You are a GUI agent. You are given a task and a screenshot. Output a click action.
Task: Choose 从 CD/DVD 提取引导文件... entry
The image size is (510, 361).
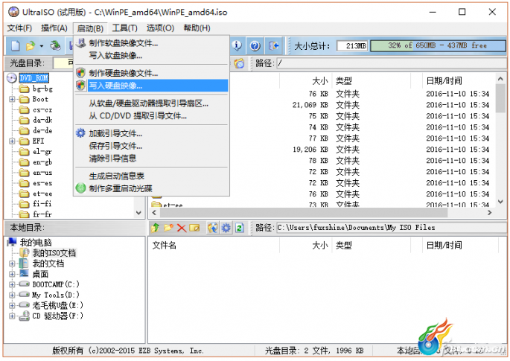[x=152, y=116]
